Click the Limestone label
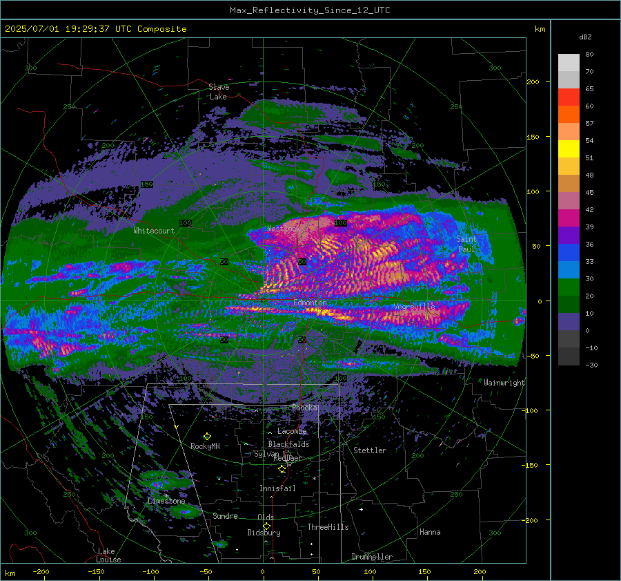The image size is (621, 581). click(166, 501)
